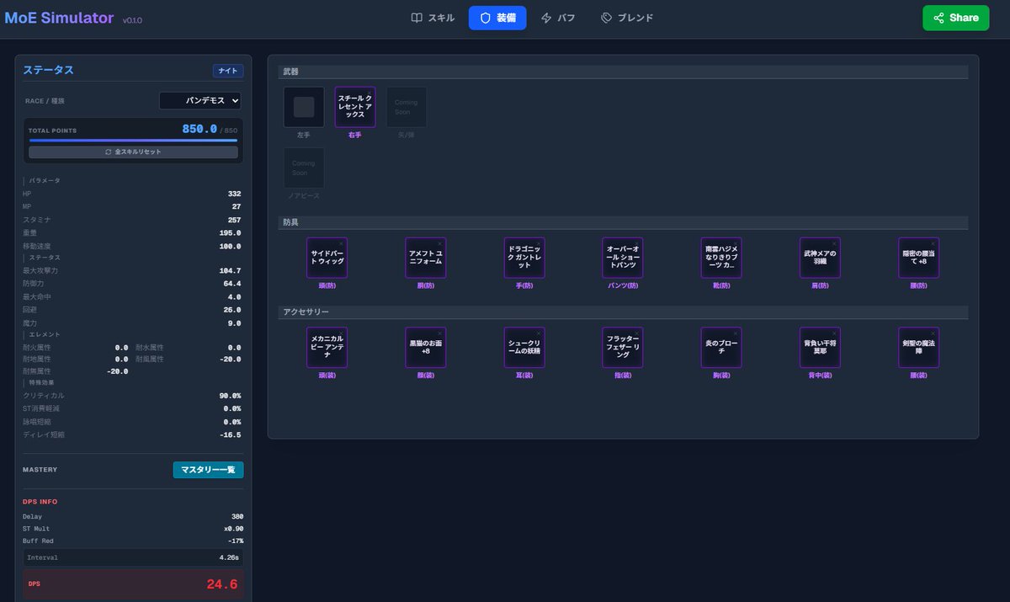Remove オーバーオール ショートパンツ with its × icon

(x=636, y=243)
